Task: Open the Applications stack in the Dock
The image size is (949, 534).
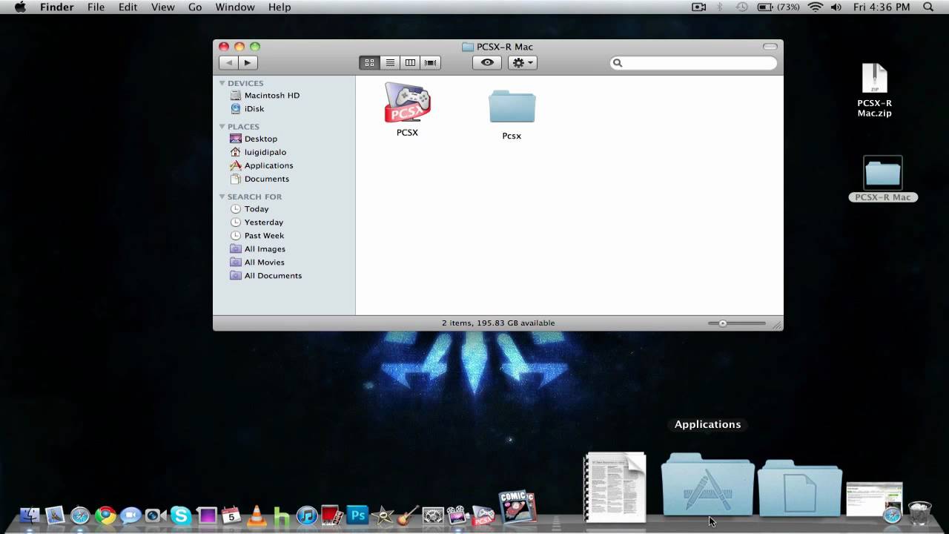Action: (x=707, y=485)
